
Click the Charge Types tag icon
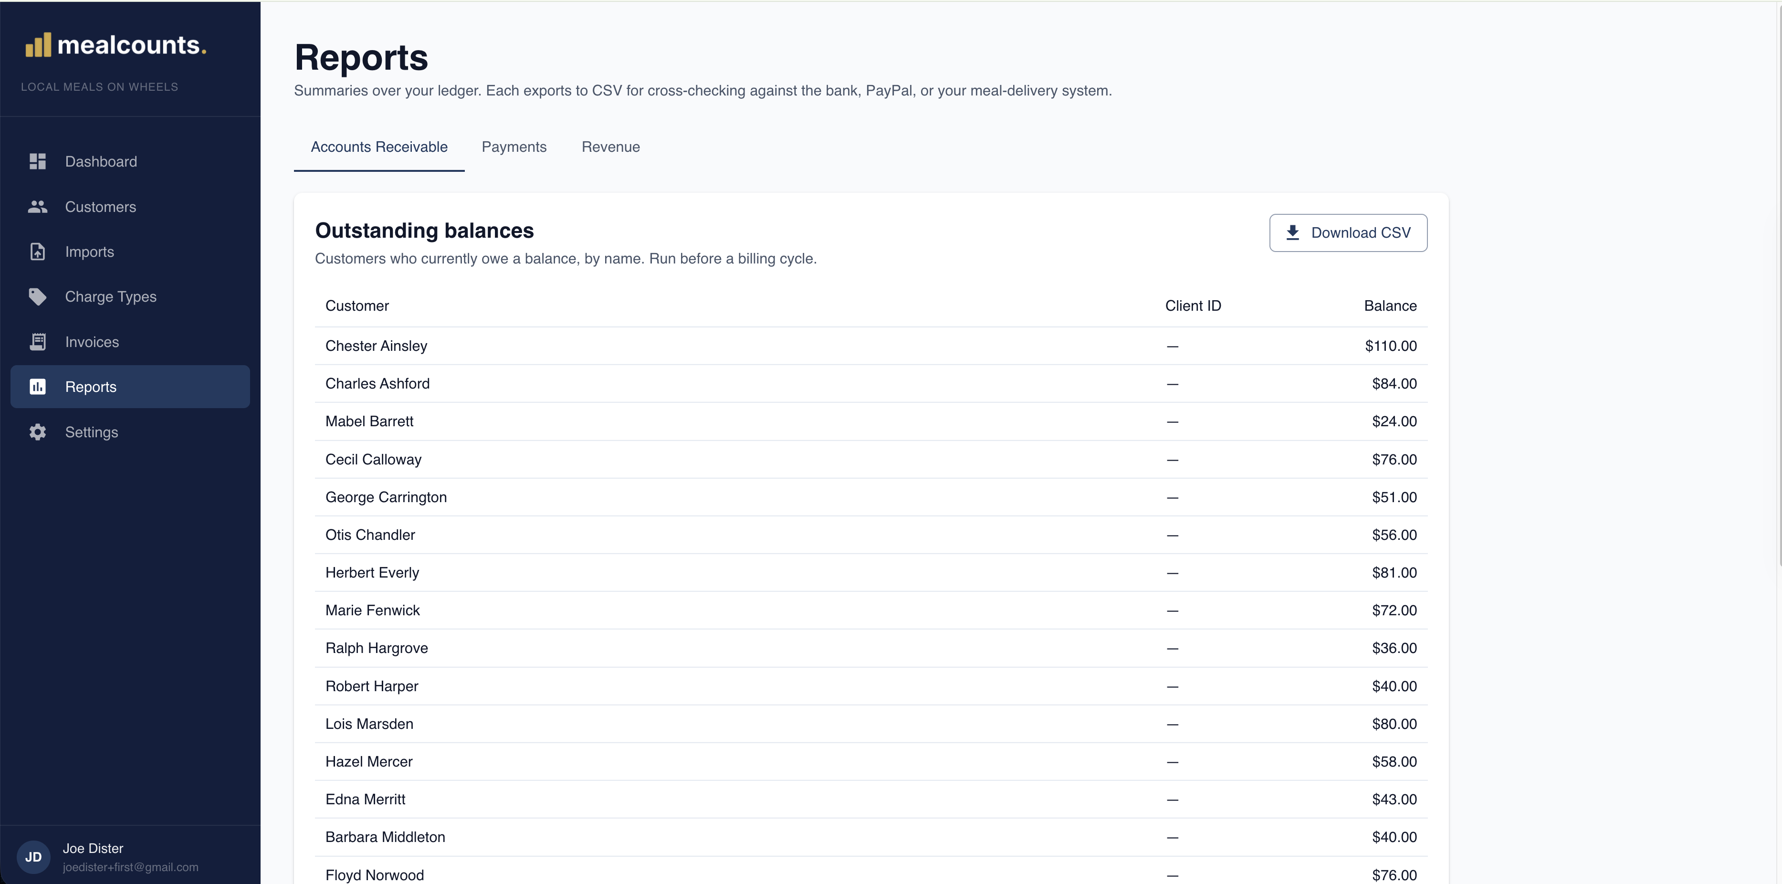(x=37, y=297)
